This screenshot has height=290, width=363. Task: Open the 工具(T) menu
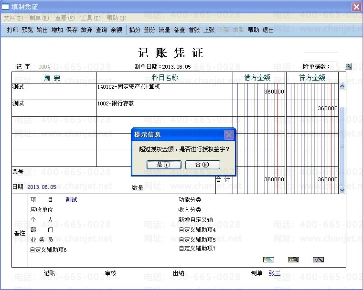click(x=91, y=18)
